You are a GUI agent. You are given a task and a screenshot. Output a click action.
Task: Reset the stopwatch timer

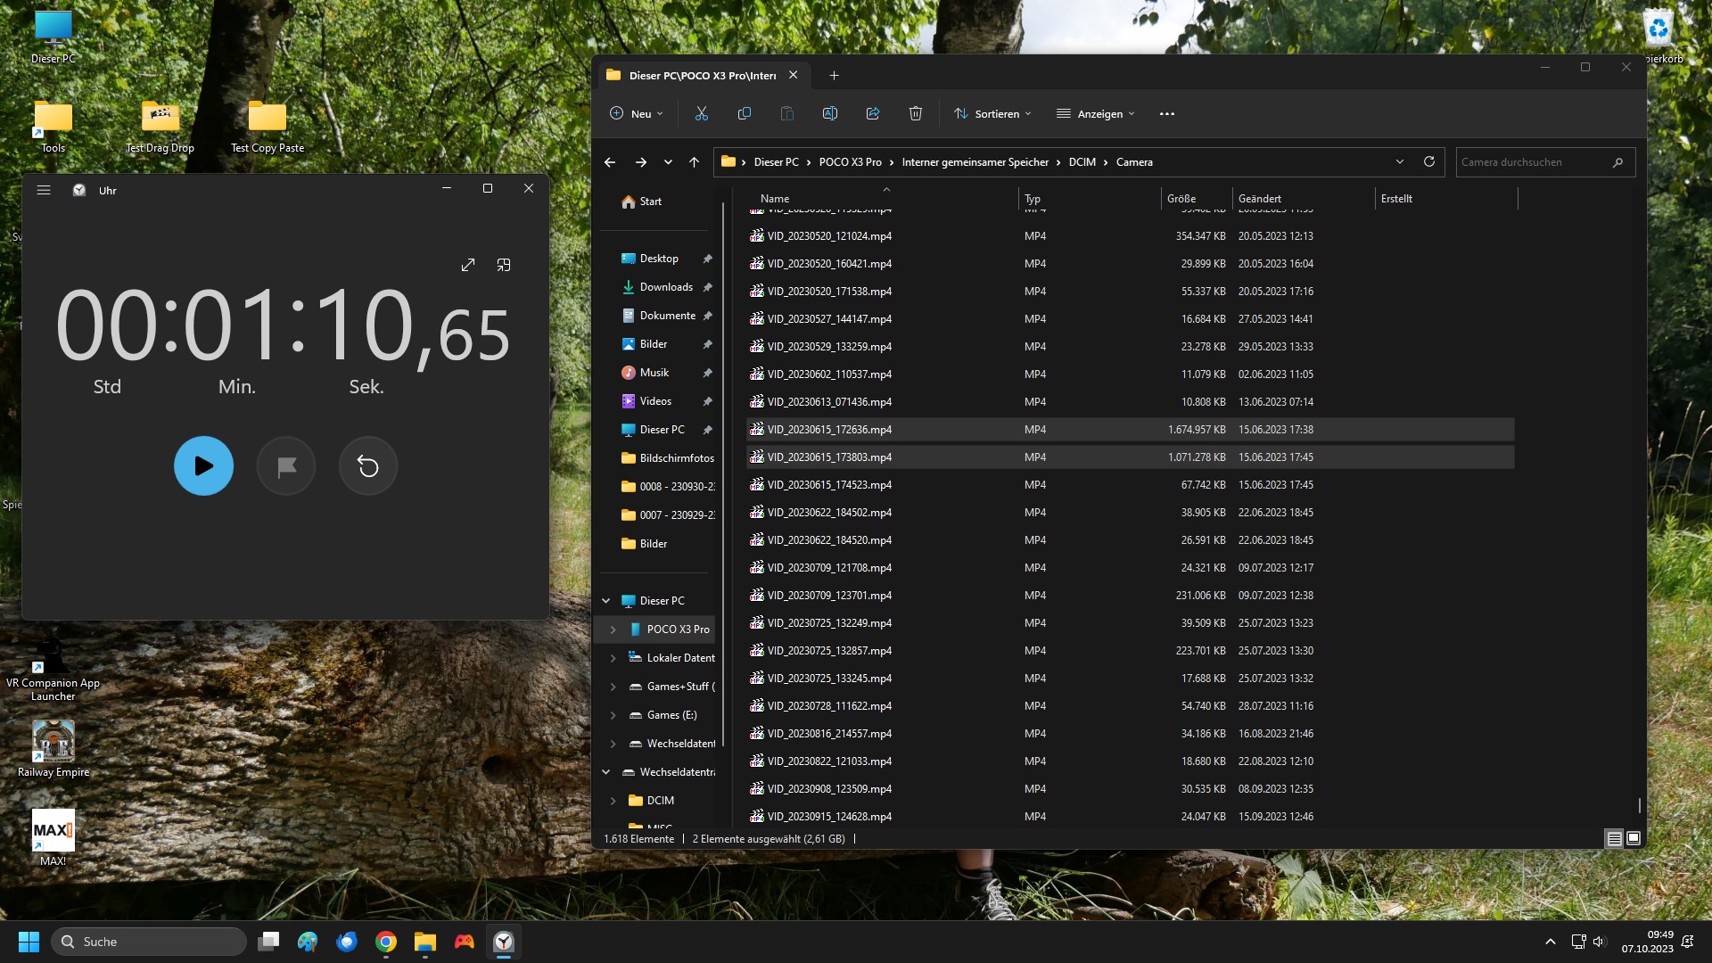click(x=368, y=465)
